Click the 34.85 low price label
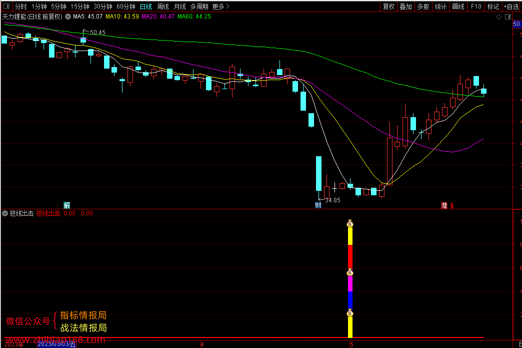The width and height of the screenshot is (522, 348). pos(332,200)
